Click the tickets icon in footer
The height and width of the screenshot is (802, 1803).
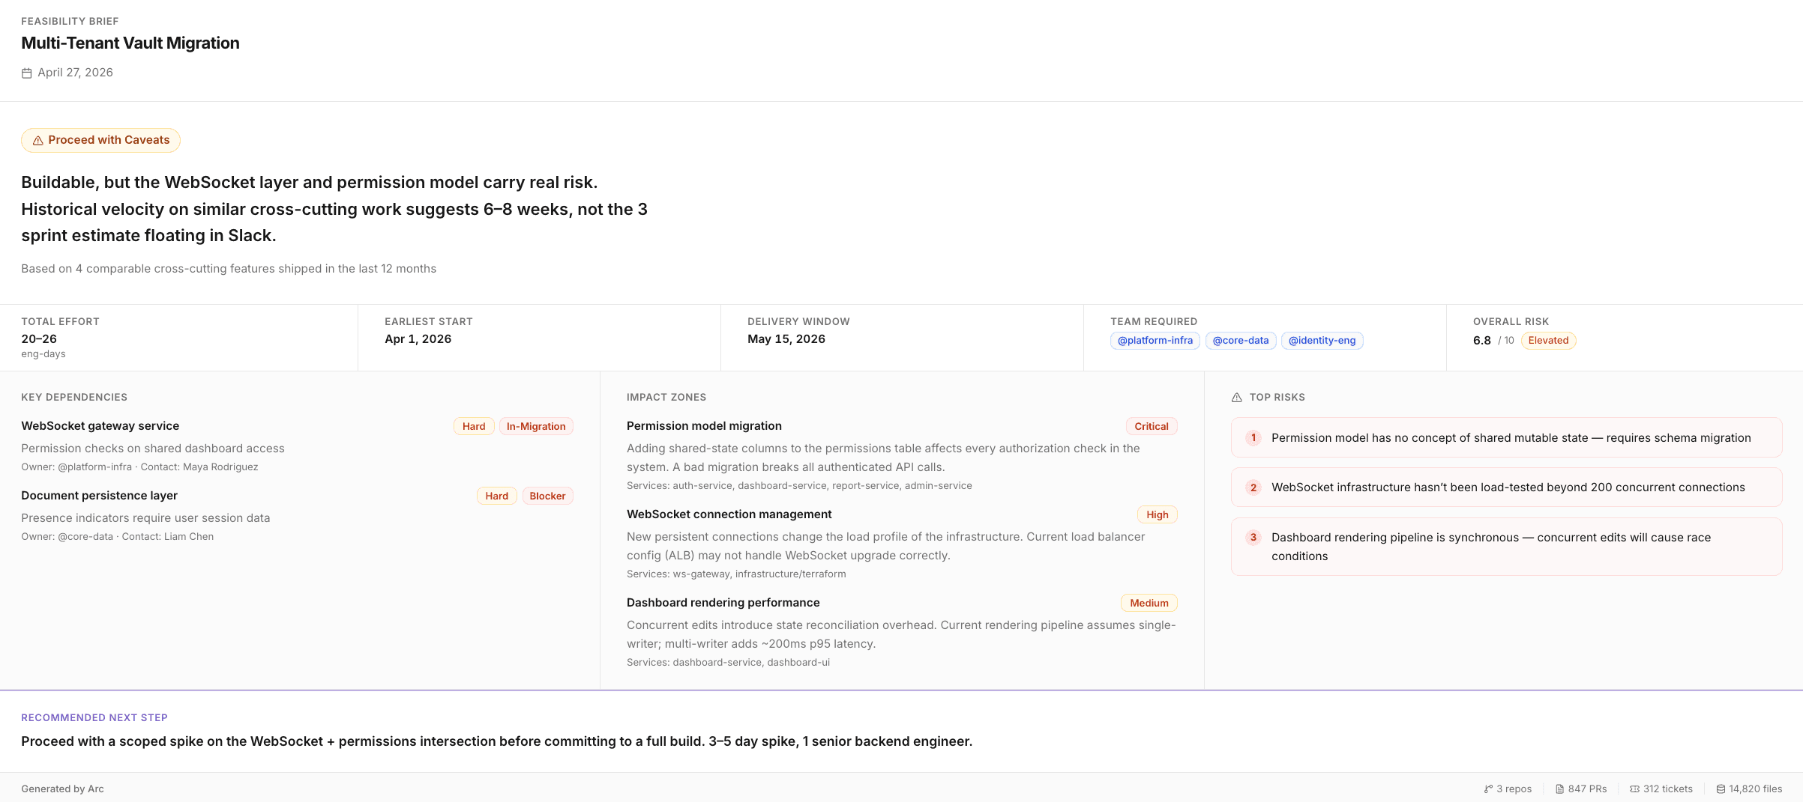pos(1634,789)
